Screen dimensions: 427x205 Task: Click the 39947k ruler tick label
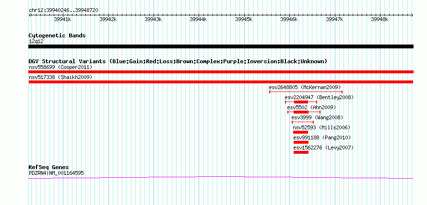[x=335, y=20]
